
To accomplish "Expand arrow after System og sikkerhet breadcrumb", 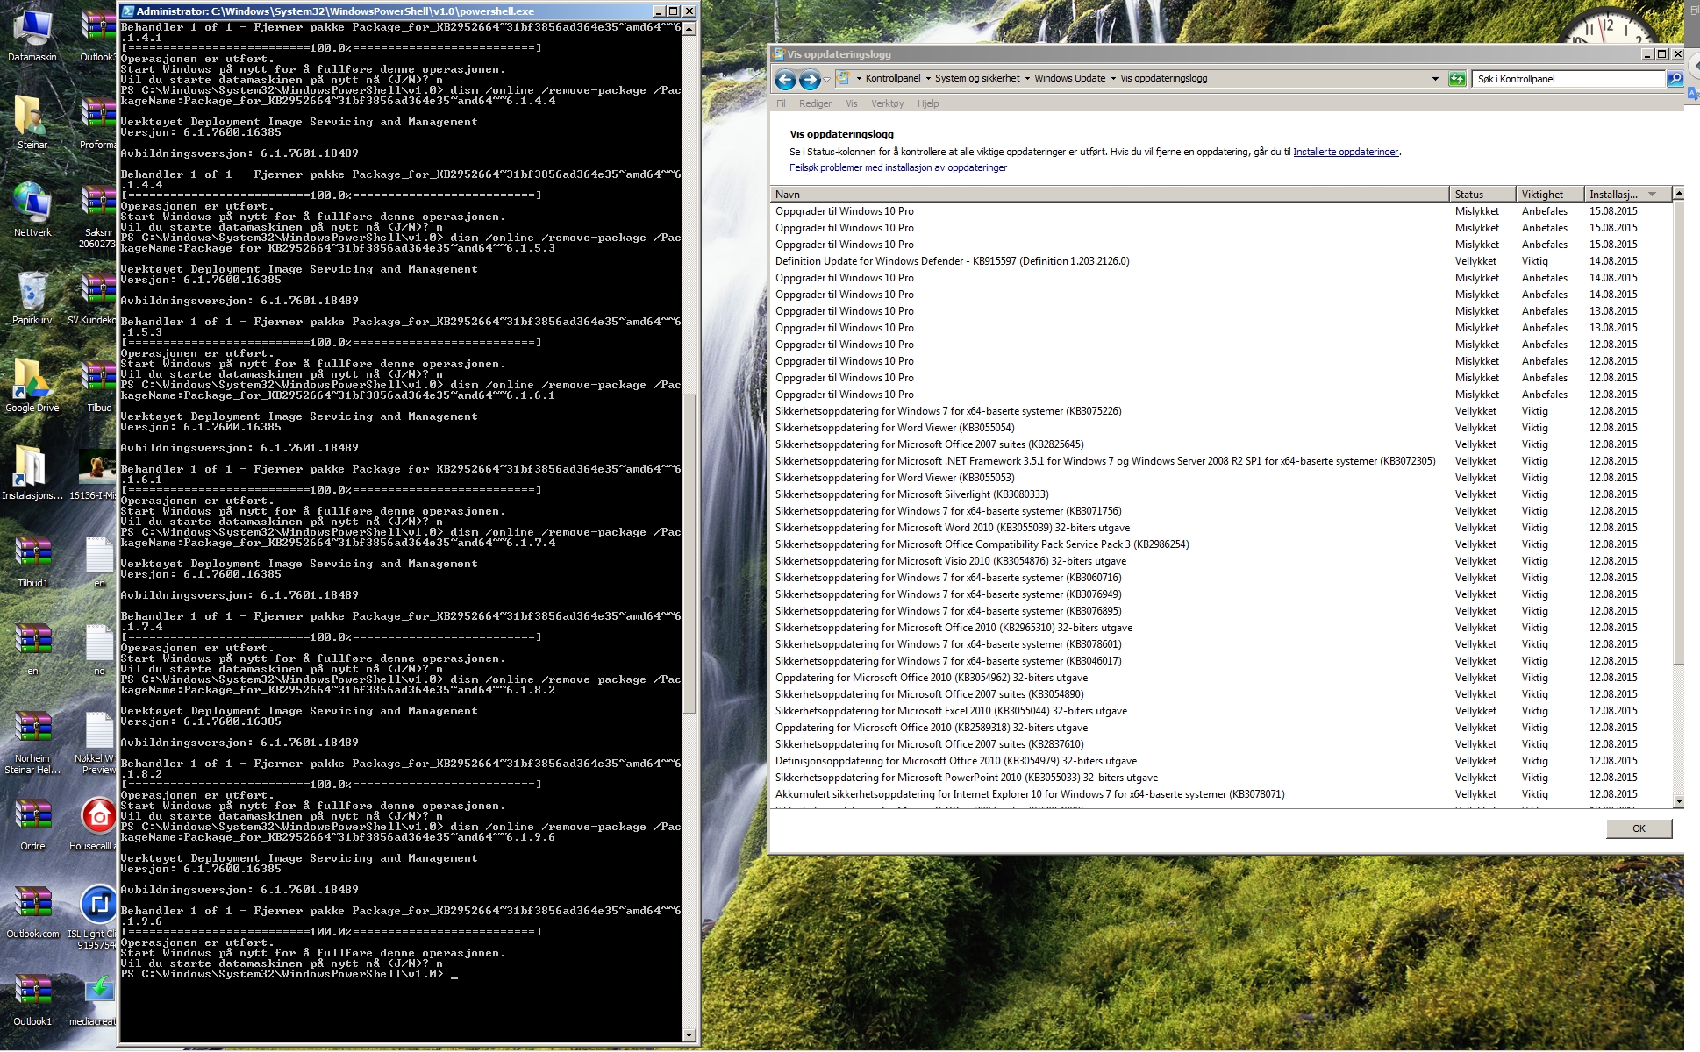I will 1027,78.
